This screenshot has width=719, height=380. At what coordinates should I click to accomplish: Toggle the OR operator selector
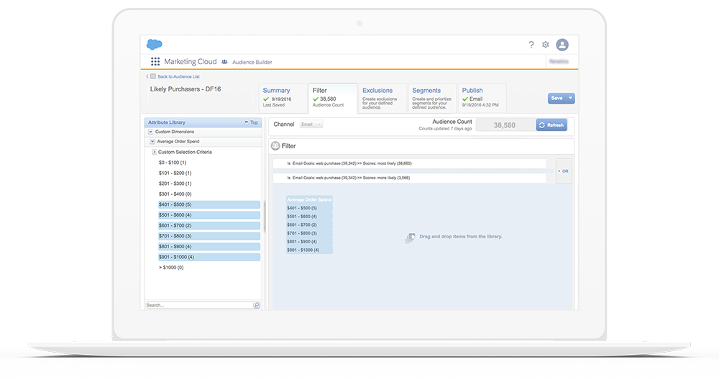point(564,171)
